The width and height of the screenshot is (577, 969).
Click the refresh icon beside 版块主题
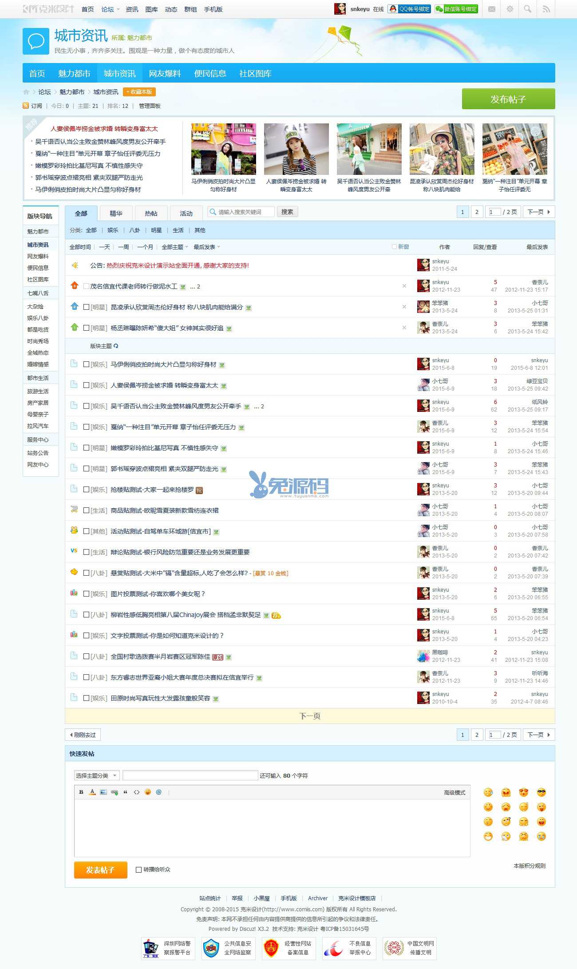click(116, 346)
